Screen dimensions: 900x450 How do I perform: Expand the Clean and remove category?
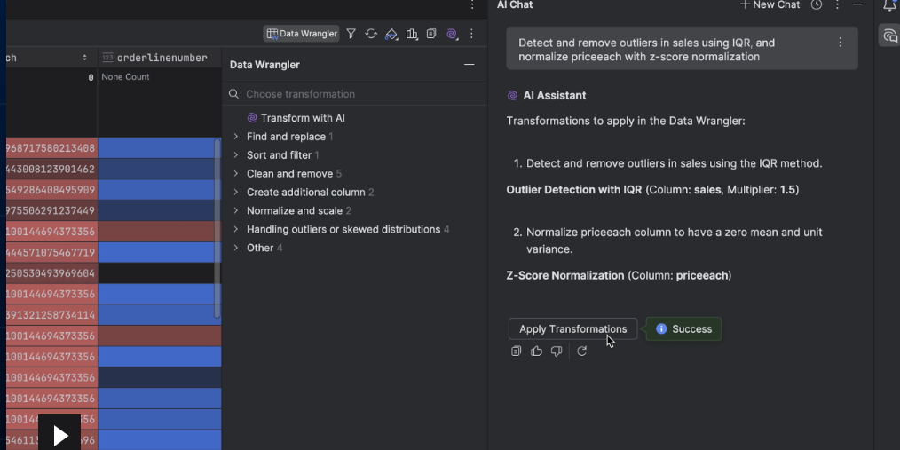coord(236,174)
